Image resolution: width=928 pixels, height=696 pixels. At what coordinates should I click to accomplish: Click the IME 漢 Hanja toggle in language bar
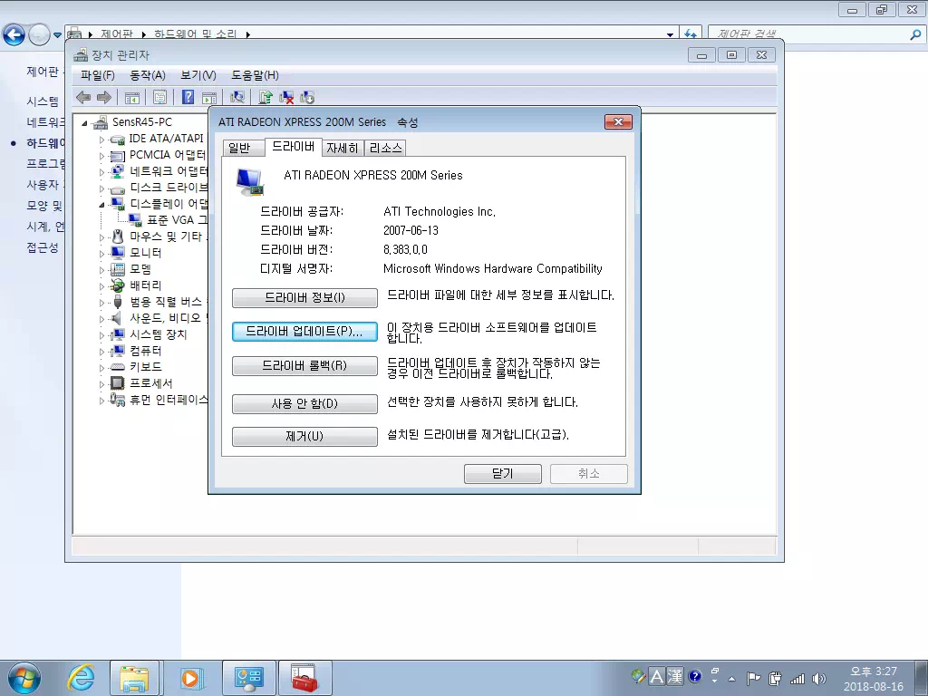pos(675,676)
